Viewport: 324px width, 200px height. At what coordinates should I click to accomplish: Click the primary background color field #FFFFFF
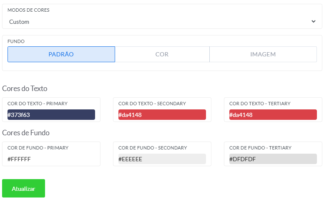coord(51,159)
